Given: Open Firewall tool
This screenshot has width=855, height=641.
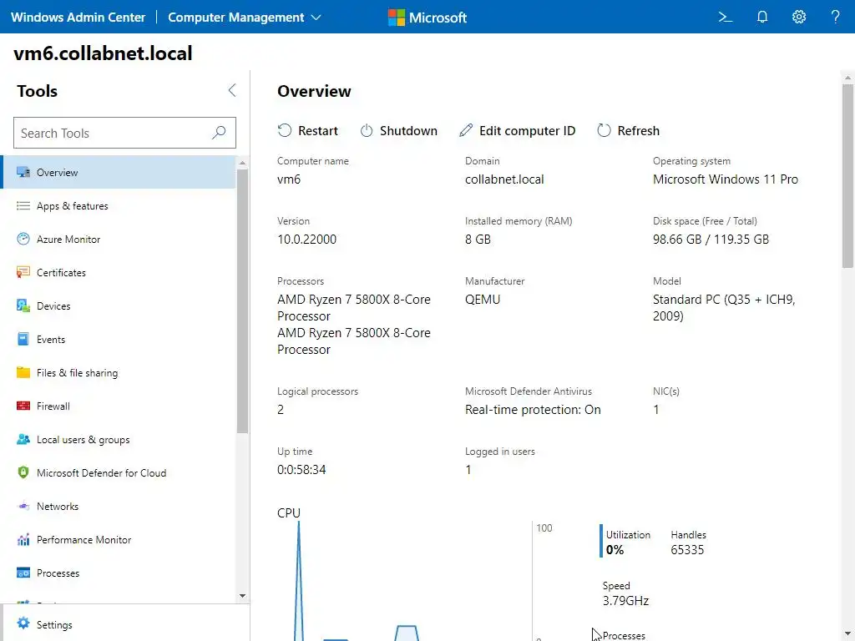Looking at the screenshot, I should pos(119,406).
